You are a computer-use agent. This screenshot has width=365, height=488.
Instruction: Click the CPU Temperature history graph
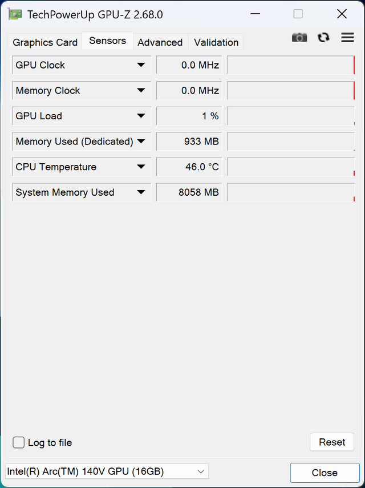tap(291, 167)
